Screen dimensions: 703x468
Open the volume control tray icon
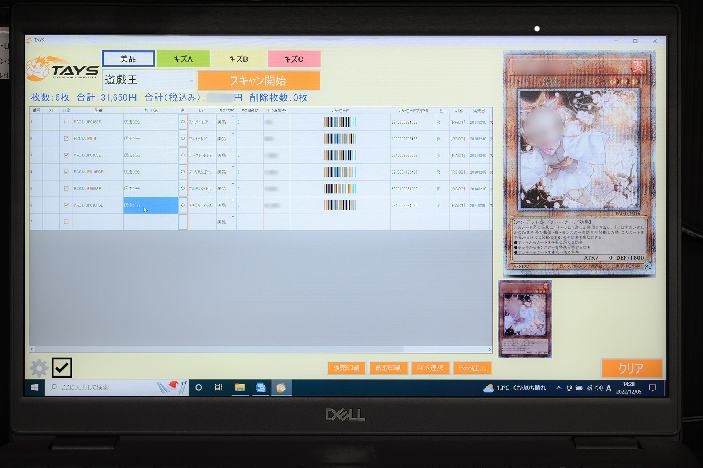tap(599, 388)
